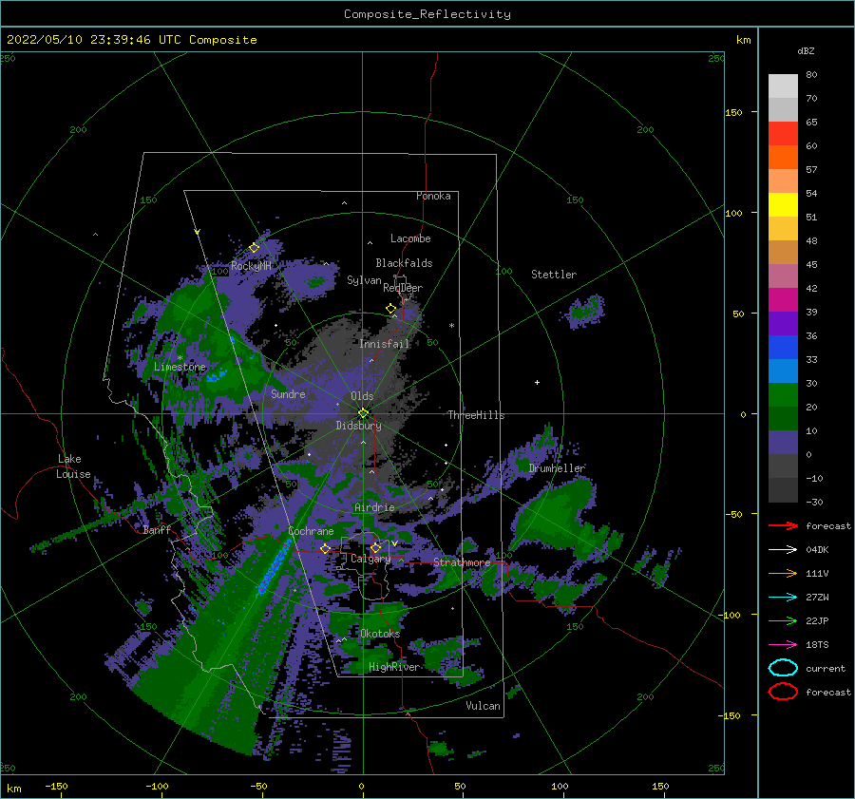This screenshot has height=799, width=855.
Task: Click the white plus marker south of Stettler
Action: 537,382
